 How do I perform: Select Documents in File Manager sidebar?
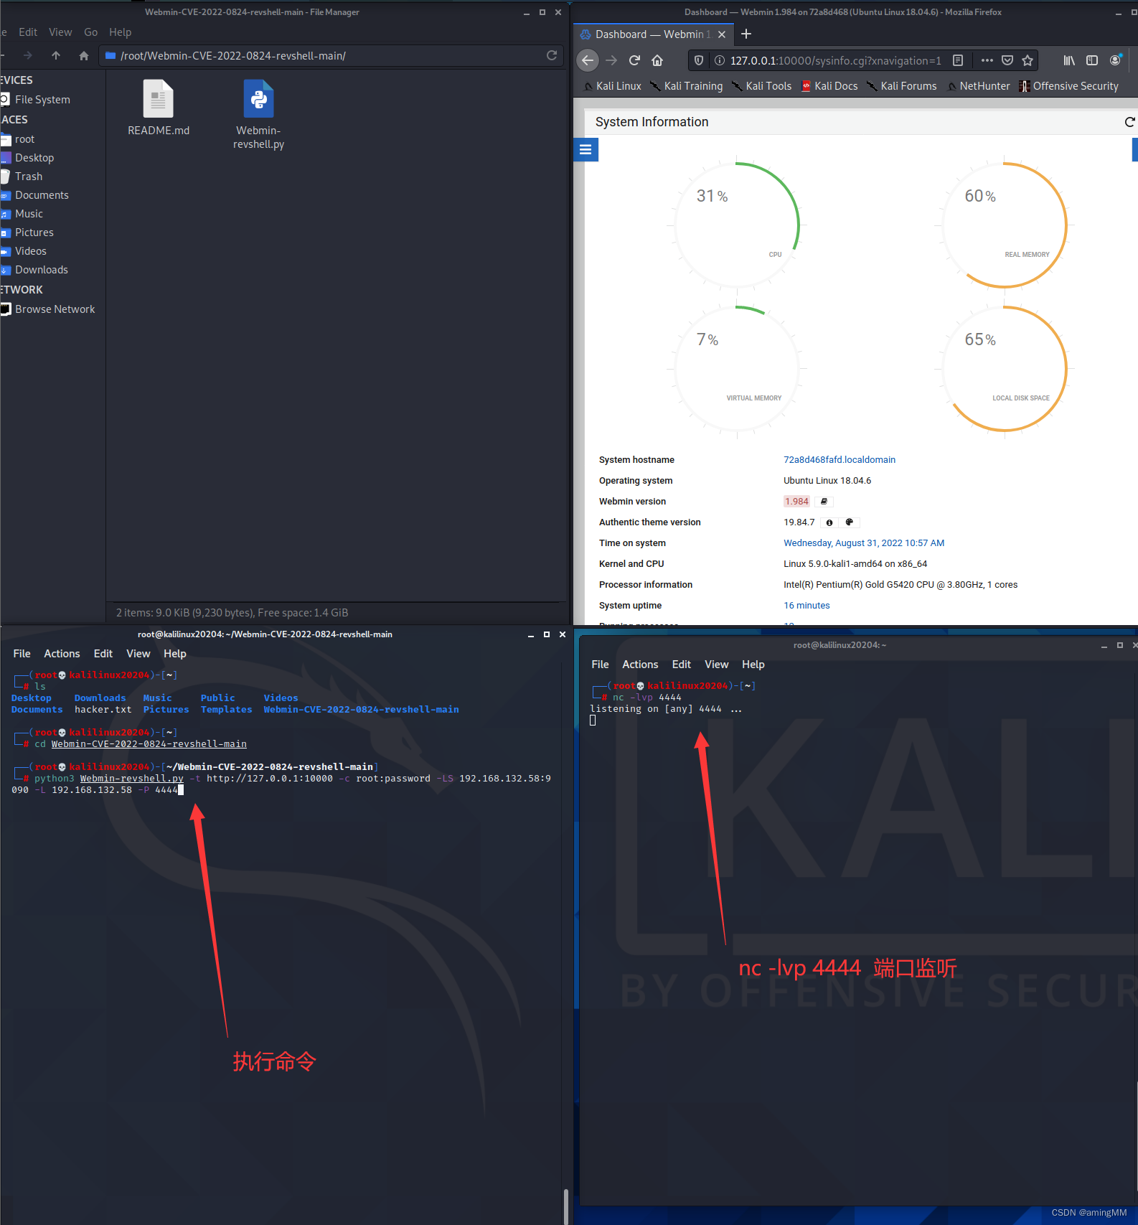[x=42, y=195]
